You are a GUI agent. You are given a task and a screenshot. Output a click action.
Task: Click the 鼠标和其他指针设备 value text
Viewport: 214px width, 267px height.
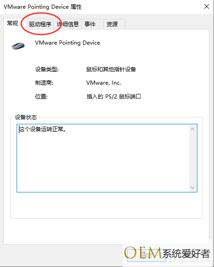(111, 70)
